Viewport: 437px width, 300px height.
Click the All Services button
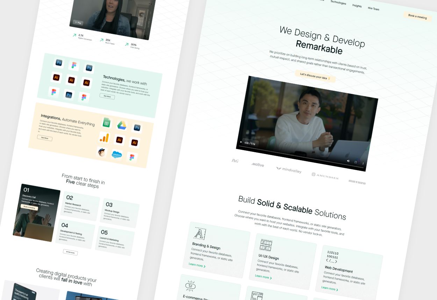[x=70, y=252]
